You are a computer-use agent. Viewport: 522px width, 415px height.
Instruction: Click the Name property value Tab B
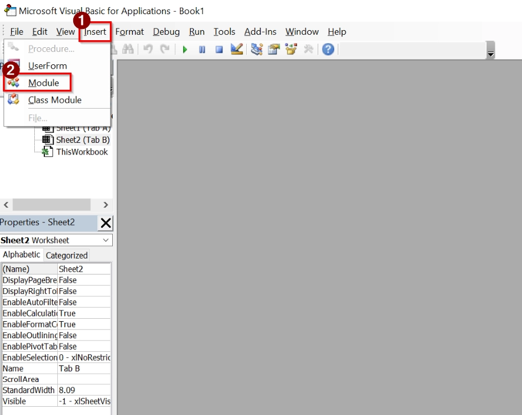(x=84, y=368)
